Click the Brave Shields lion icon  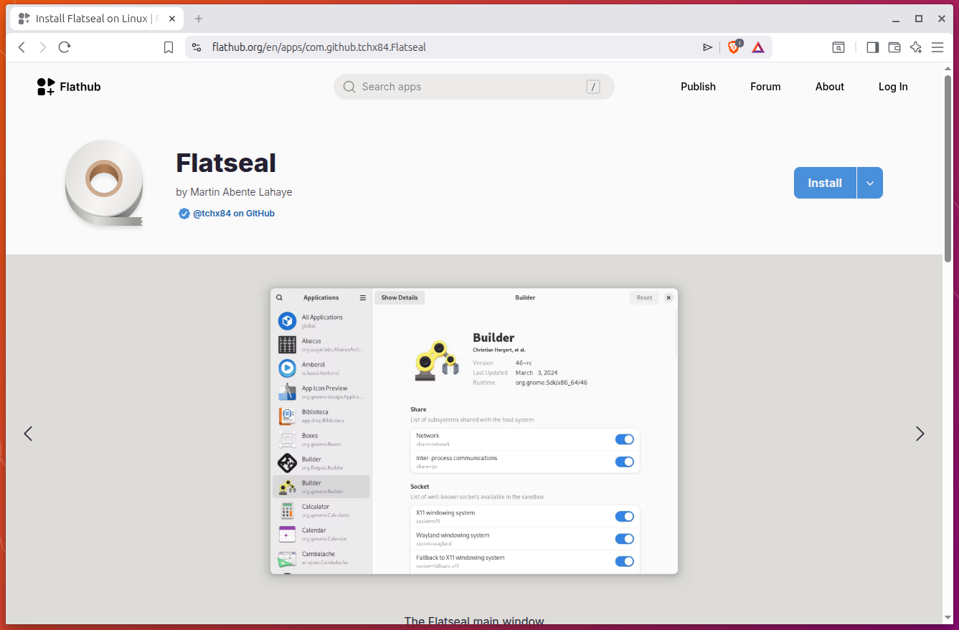point(734,47)
